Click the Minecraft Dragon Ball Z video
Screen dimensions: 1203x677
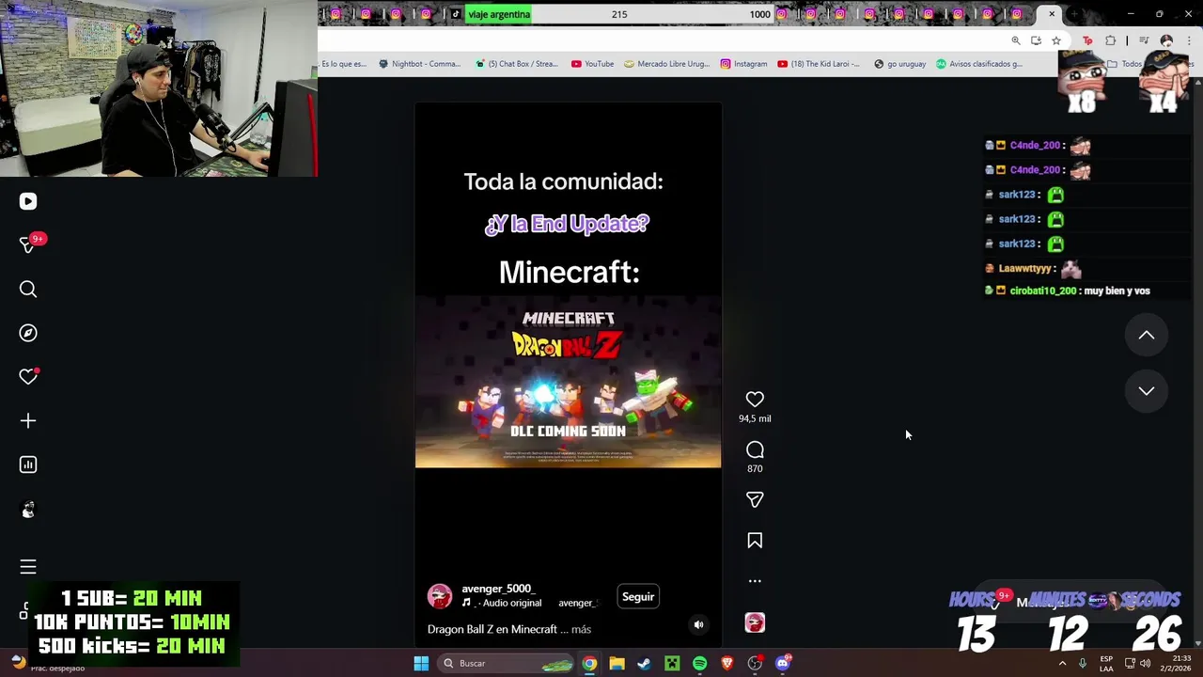click(569, 381)
